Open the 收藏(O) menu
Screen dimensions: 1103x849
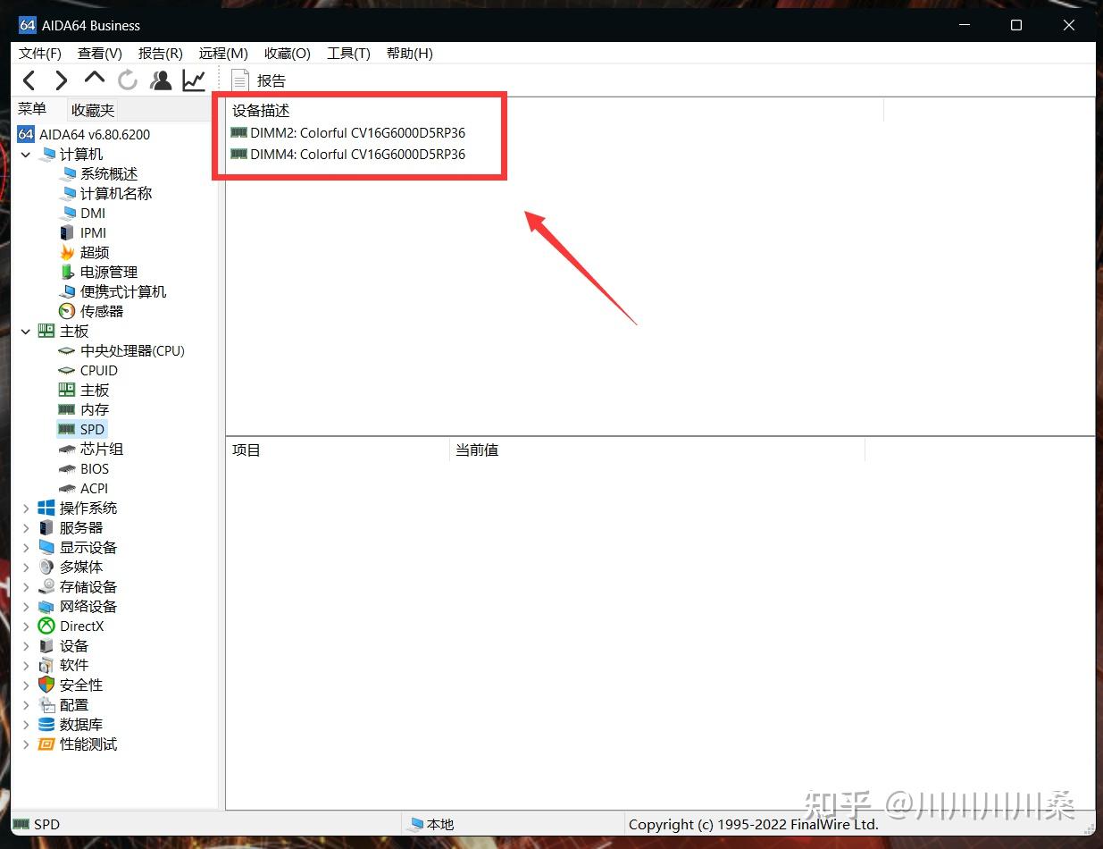point(288,53)
